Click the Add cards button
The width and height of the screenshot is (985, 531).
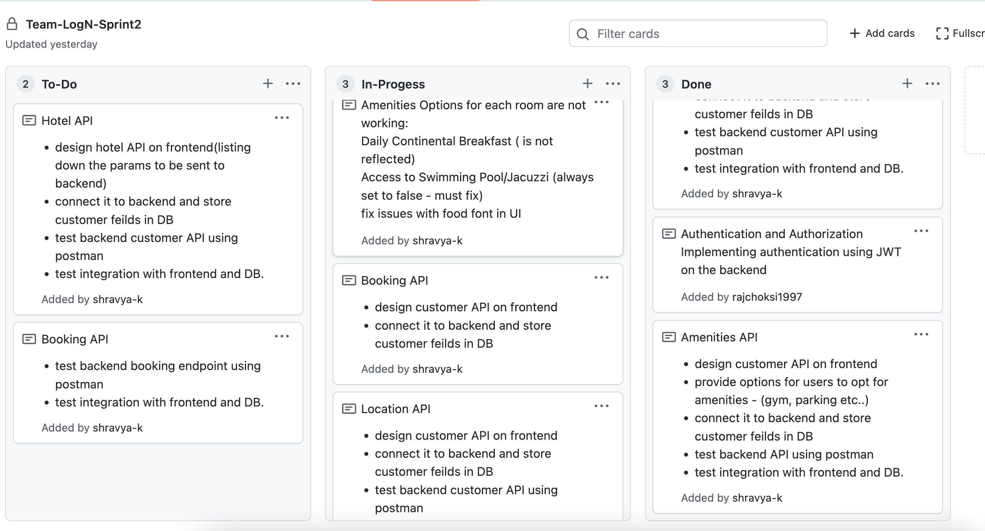point(882,33)
